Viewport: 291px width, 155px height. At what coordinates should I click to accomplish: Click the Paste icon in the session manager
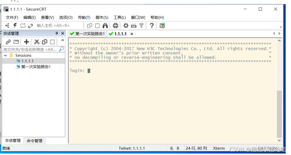[53, 42]
